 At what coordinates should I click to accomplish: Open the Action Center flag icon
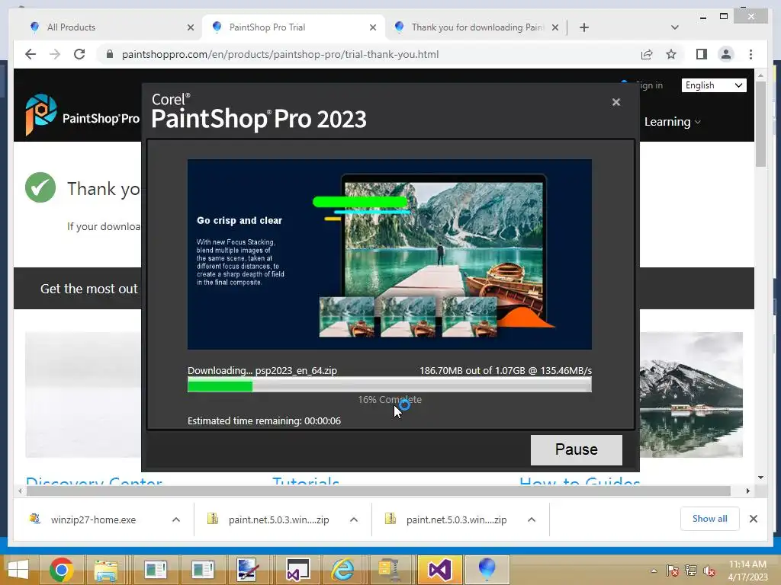click(672, 571)
